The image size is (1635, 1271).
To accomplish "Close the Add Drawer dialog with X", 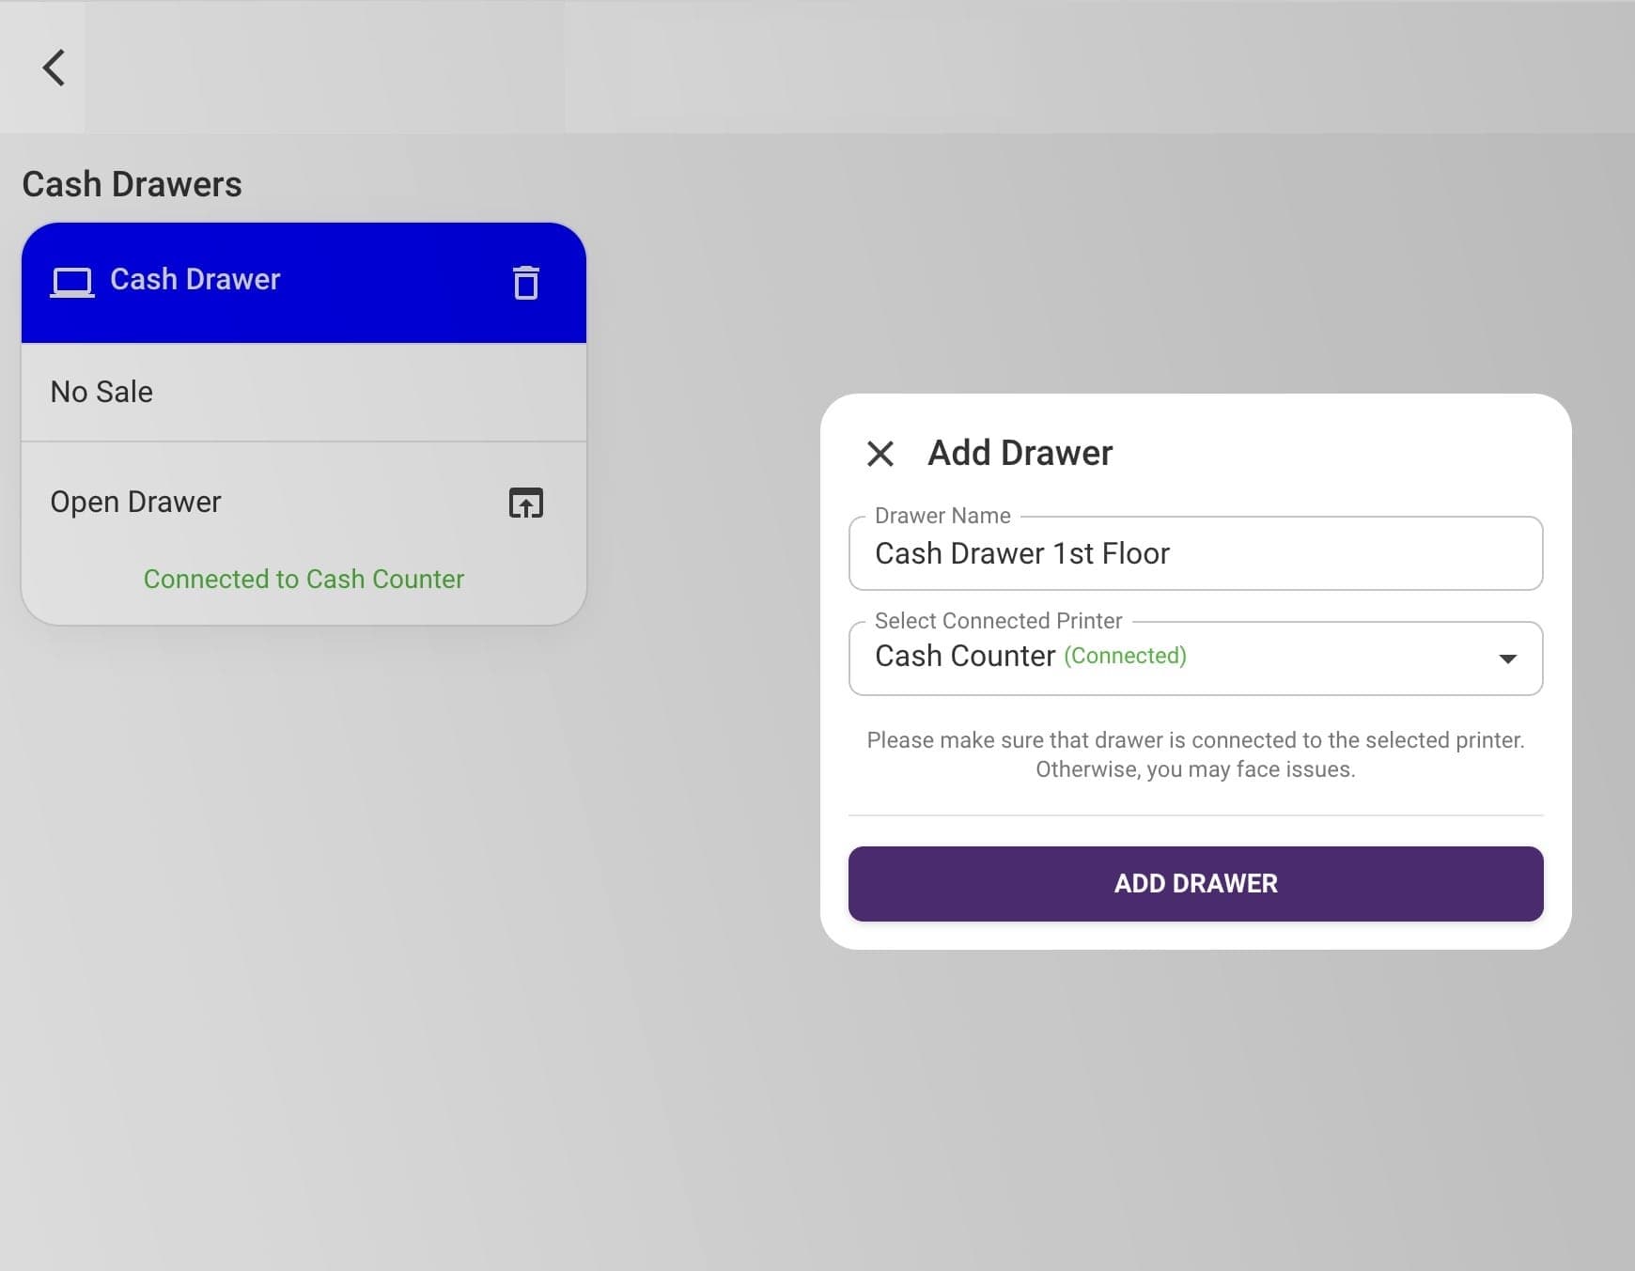I will pos(880,454).
